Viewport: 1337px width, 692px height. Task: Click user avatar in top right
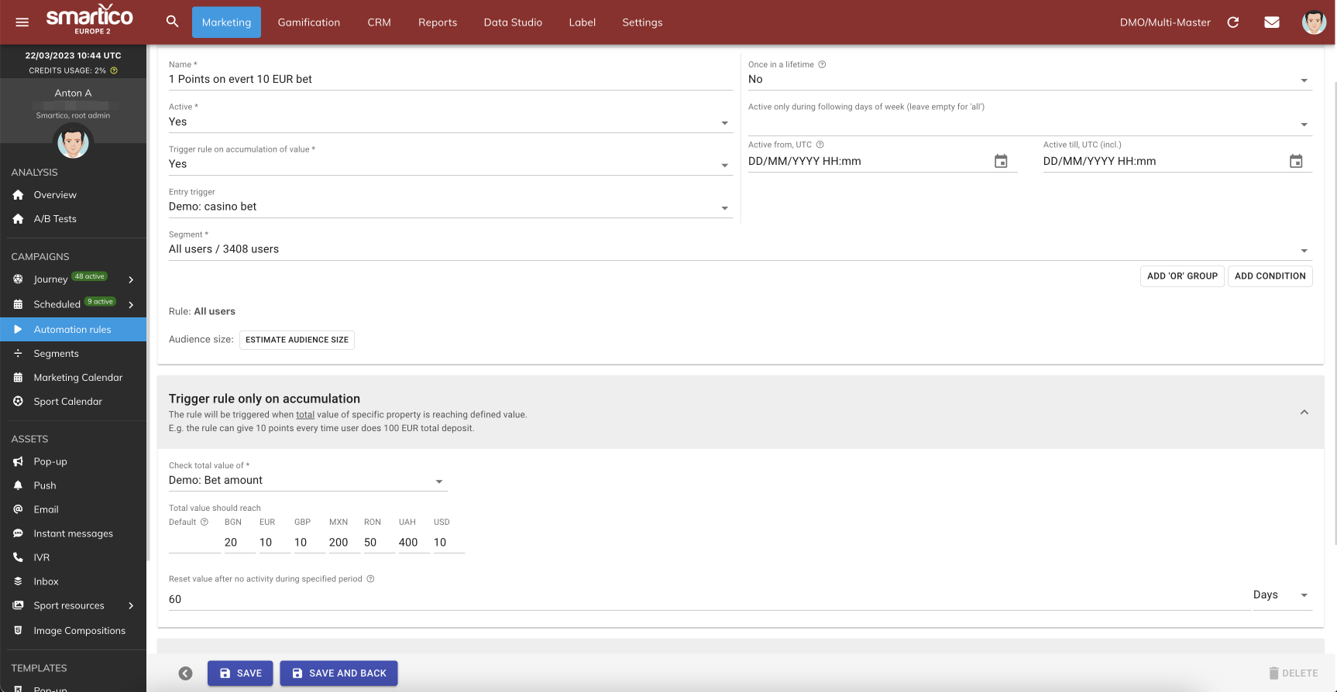(1314, 22)
